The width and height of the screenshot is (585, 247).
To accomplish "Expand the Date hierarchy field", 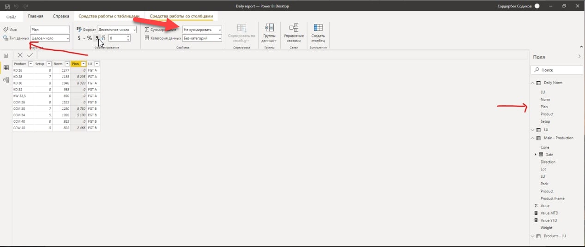I will click(536, 155).
